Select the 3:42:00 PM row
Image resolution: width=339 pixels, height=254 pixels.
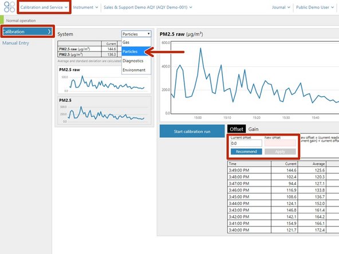click(x=283, y=217)
